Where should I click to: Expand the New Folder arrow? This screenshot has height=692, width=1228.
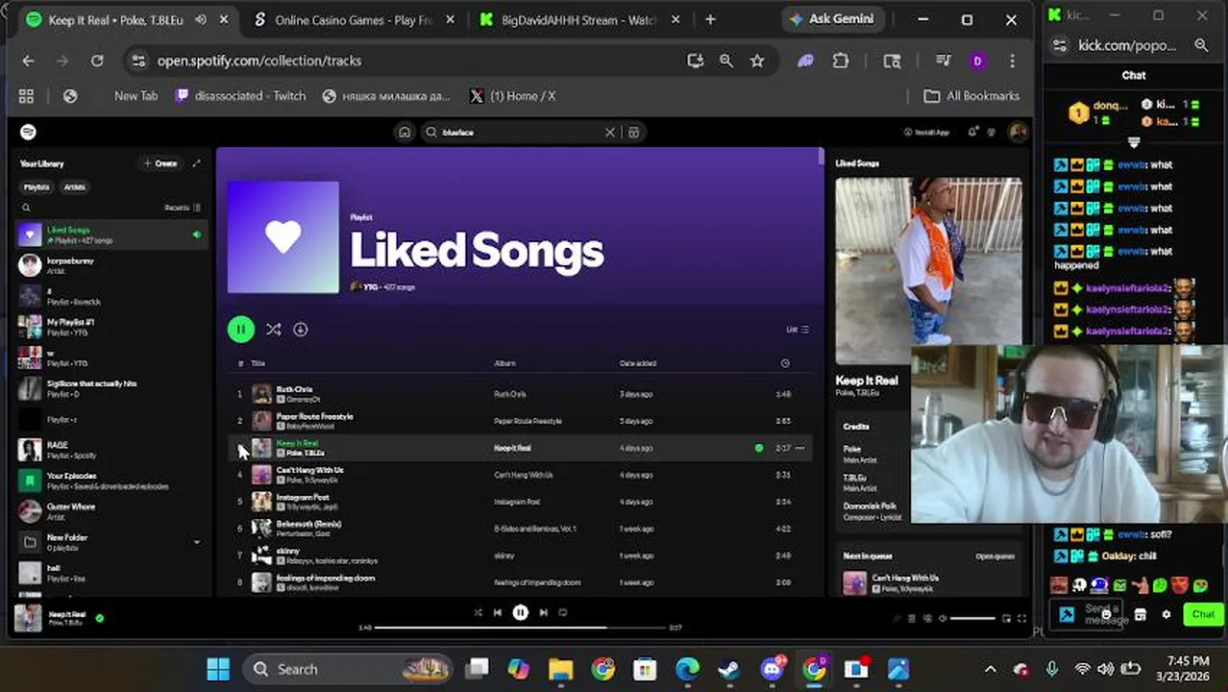click(197, 542)
